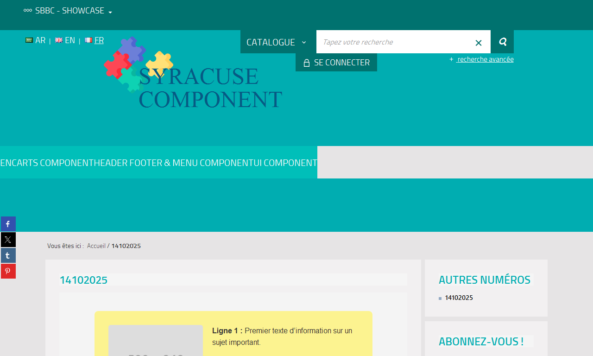
Task: Expand the SBBC - SHOWCASE dropdown
Action: (x=68, y=11)
